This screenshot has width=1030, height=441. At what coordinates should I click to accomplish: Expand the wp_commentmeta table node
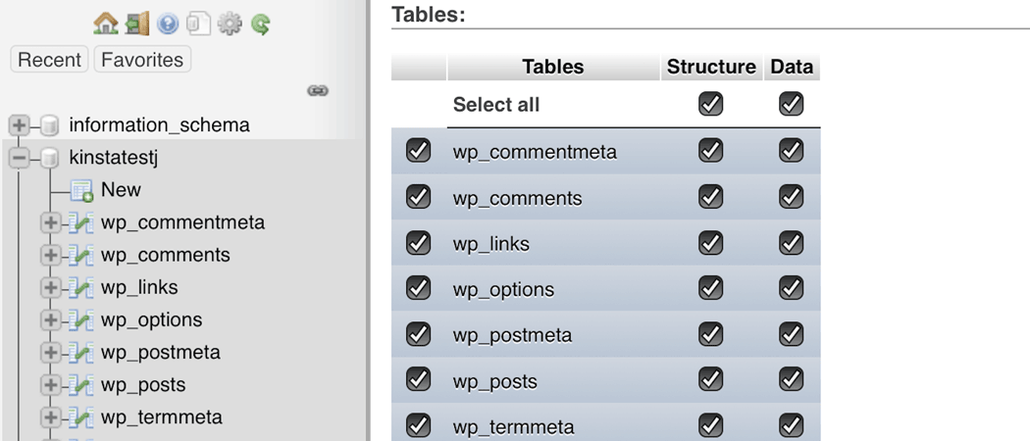[x=50, y=222]
